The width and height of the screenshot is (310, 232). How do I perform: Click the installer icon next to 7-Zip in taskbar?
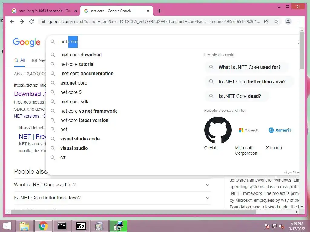coord(99,226)
